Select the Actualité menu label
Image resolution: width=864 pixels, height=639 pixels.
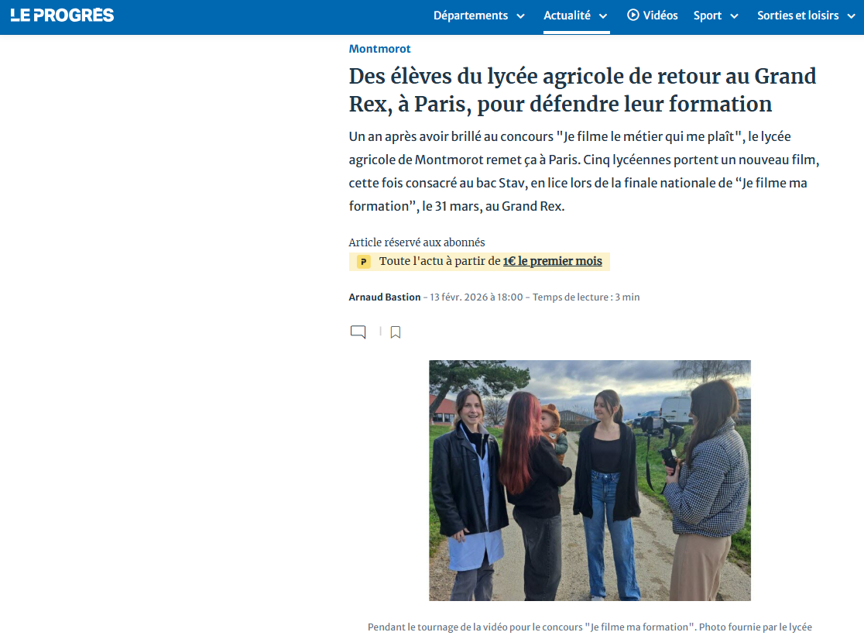(x=567, y=15)
